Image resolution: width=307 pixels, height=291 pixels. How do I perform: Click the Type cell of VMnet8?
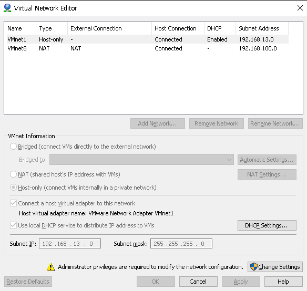44,48
